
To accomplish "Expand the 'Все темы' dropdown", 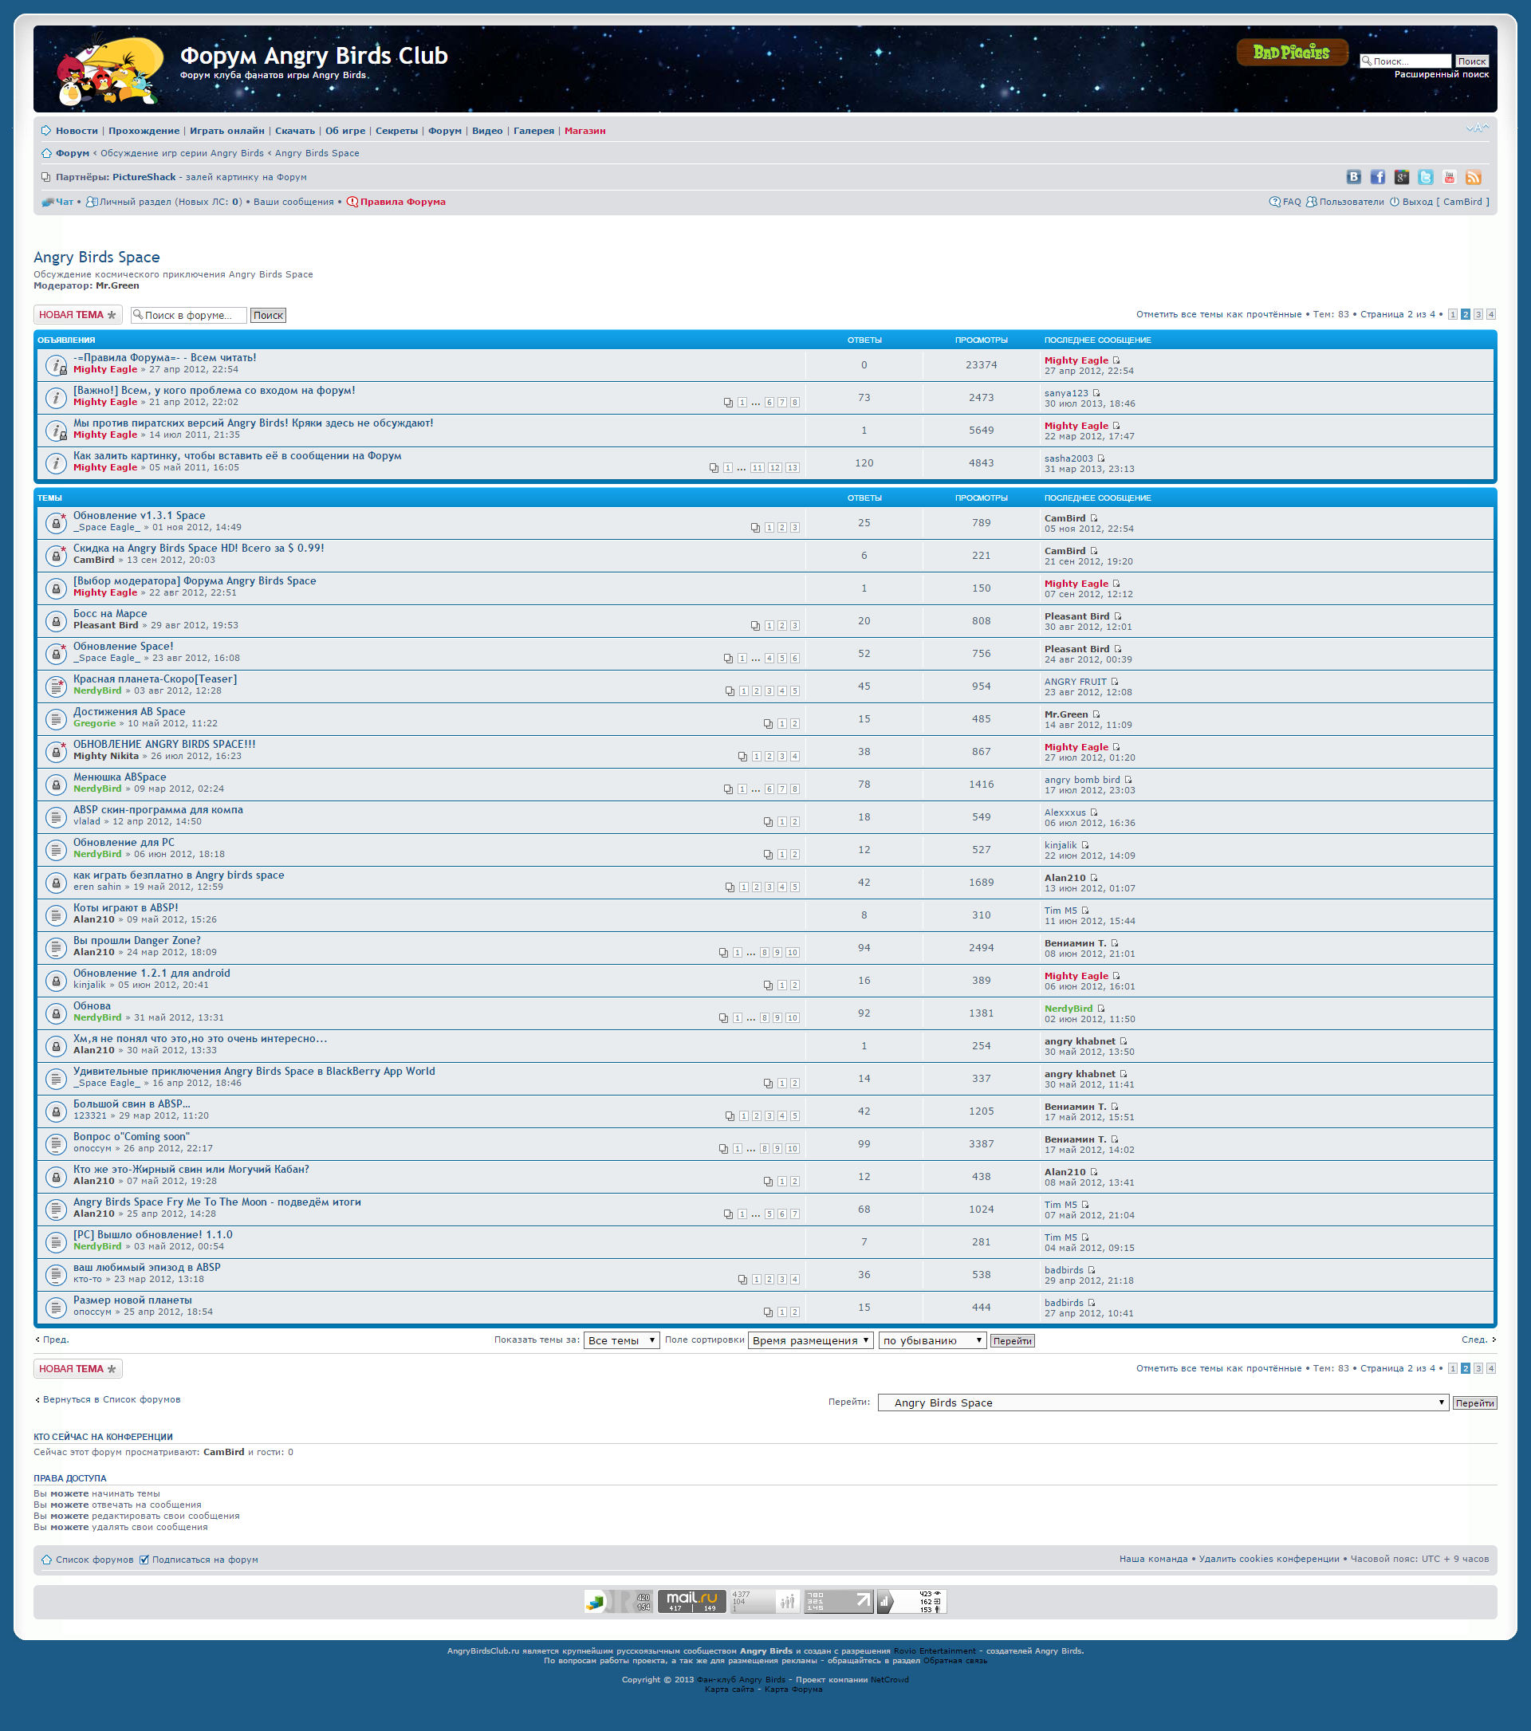I will [621, 1340].
